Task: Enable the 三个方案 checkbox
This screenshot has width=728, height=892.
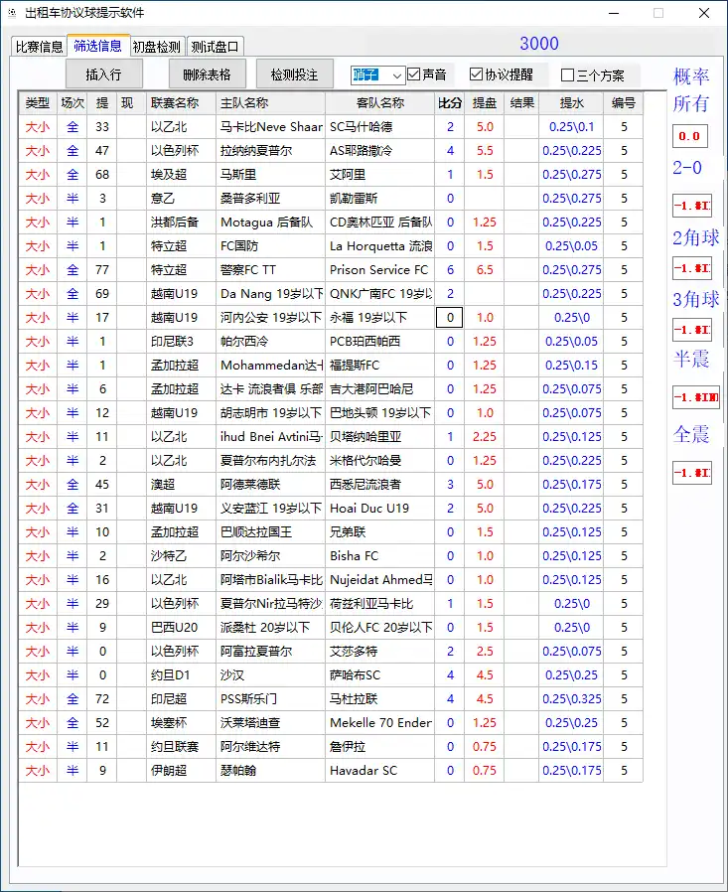Action: pyautogui.click(x=568, y=75)
